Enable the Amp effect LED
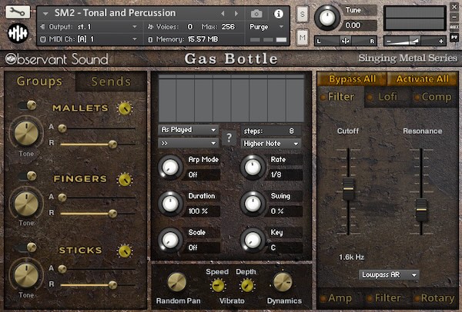This screenshot has width=462, height=312. coord(323,299)
